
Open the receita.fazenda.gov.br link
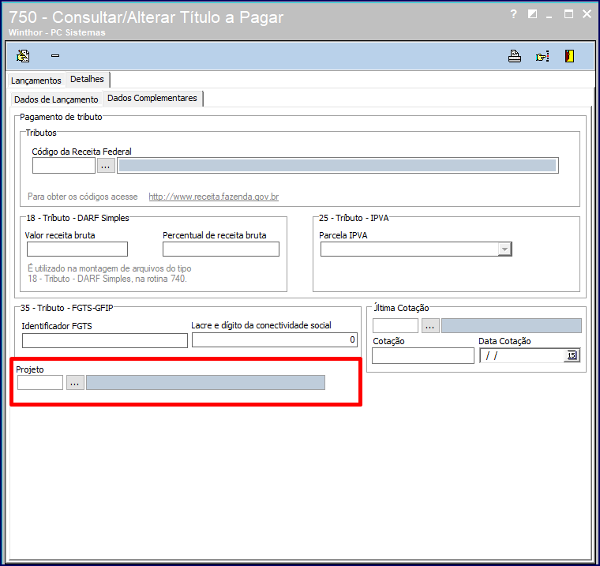(213, 197)
